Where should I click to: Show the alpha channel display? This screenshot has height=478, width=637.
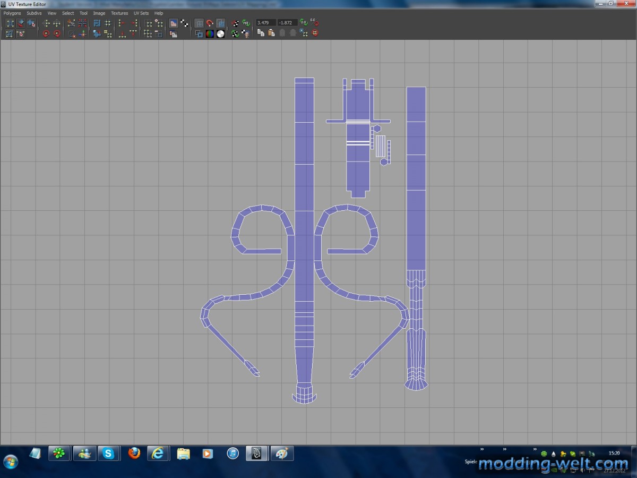pos(220,34)
